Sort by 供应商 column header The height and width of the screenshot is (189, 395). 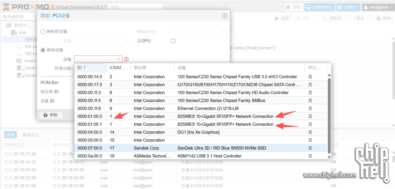click(152, 68)
